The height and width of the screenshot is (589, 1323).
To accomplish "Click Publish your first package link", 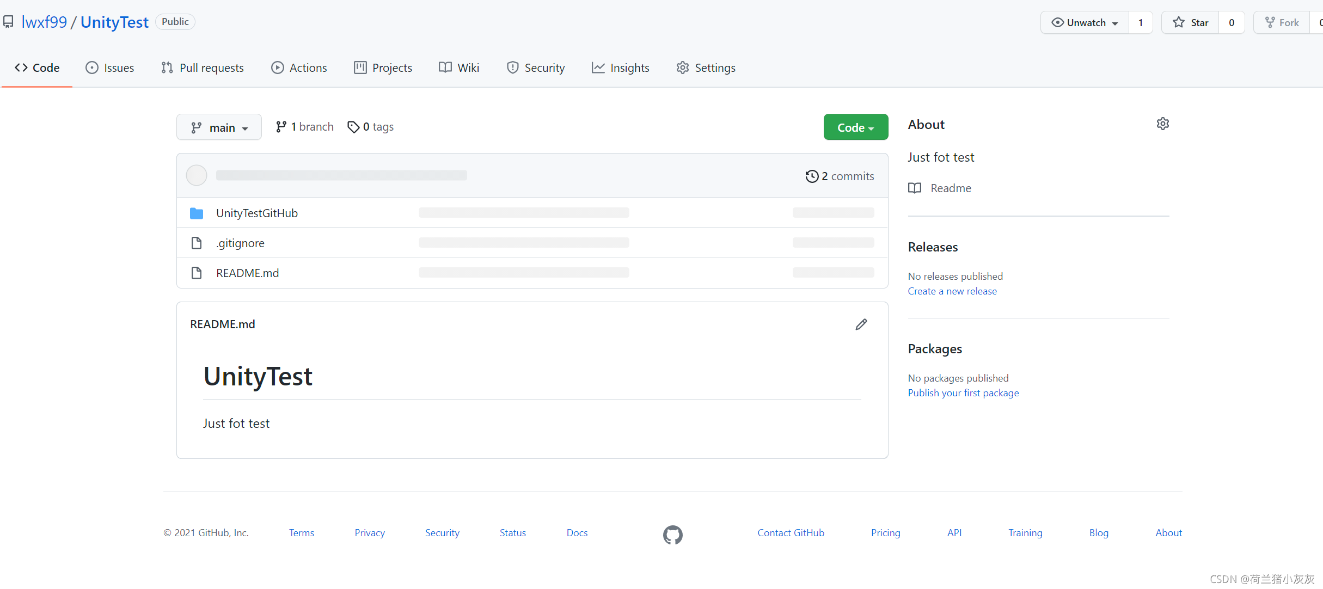I will (x=963, y=393).
